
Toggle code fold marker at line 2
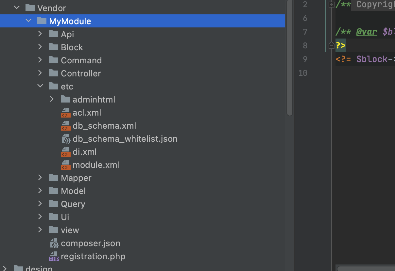click(x=331, y=5)
